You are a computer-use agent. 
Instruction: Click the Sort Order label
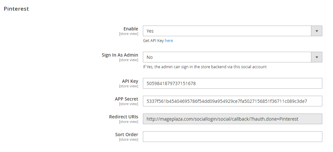126,135
